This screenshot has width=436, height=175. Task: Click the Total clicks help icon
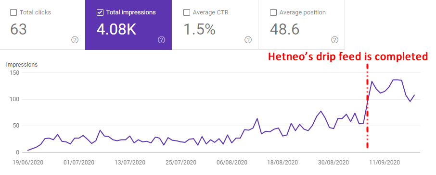[x=75, y=40]
